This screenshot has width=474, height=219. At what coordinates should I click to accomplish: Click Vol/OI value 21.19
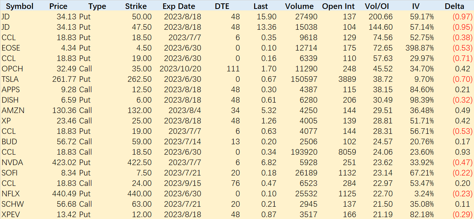383,215
